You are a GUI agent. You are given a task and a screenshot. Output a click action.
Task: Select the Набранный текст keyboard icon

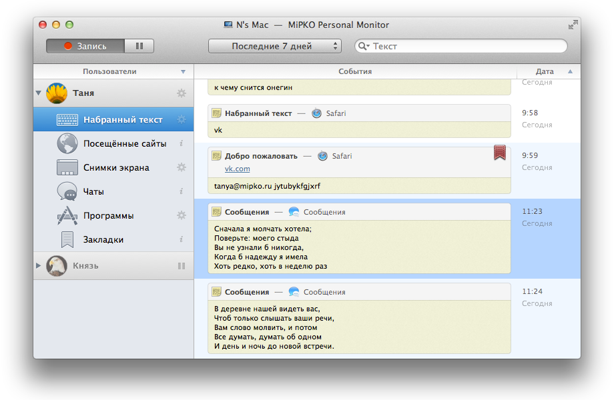click(x=67, y=120)
